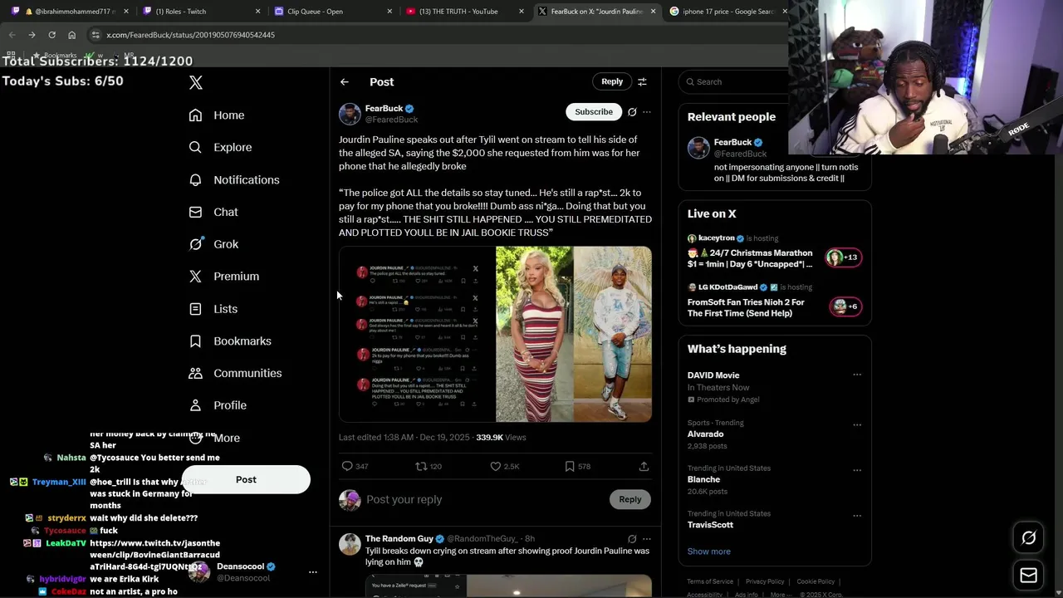
Task: Open Lists in the sidebar
Action: 213,309
